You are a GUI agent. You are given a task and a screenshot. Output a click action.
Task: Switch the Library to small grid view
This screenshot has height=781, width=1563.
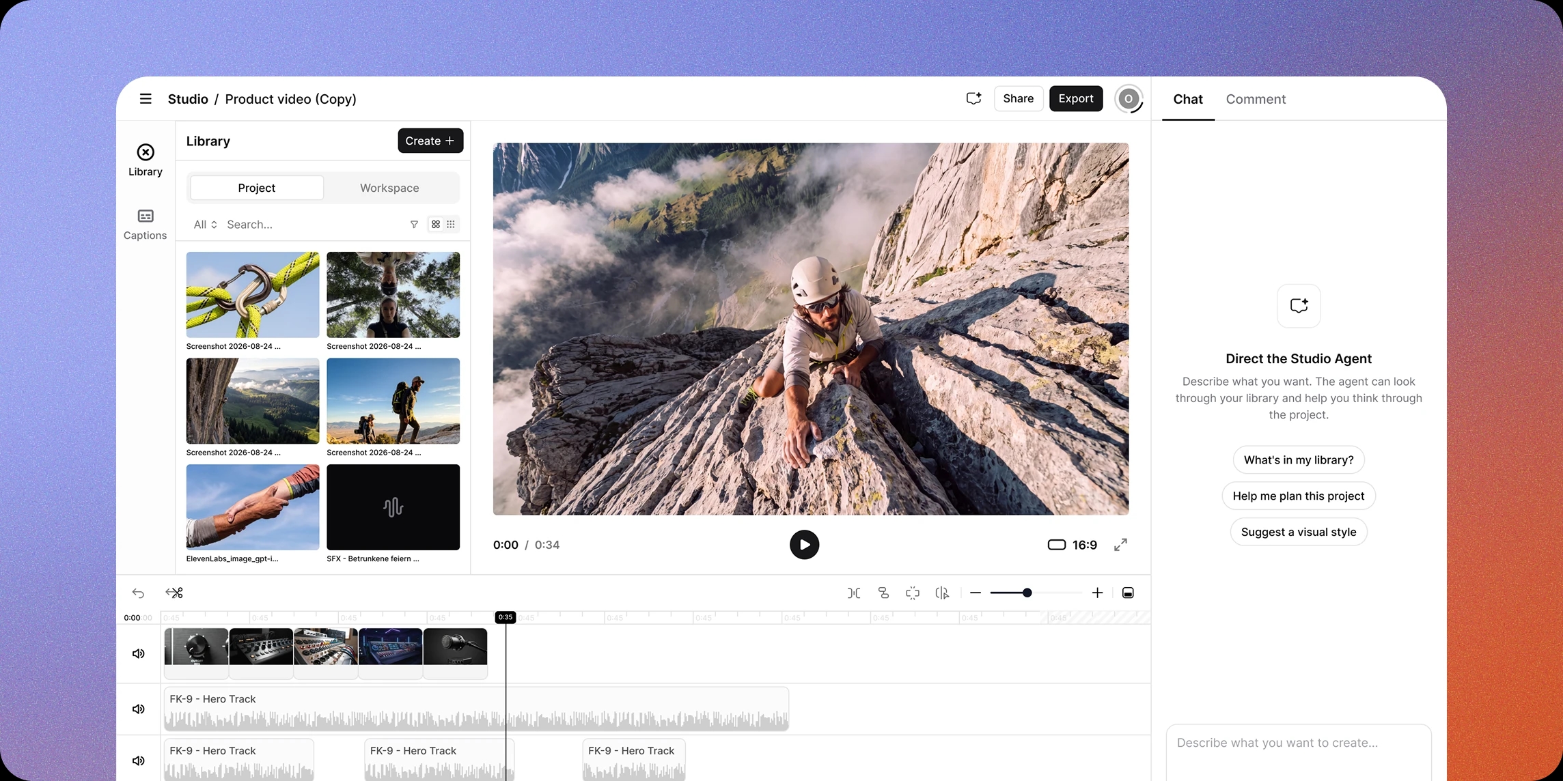pyautogui.click(x=451, y=225)
